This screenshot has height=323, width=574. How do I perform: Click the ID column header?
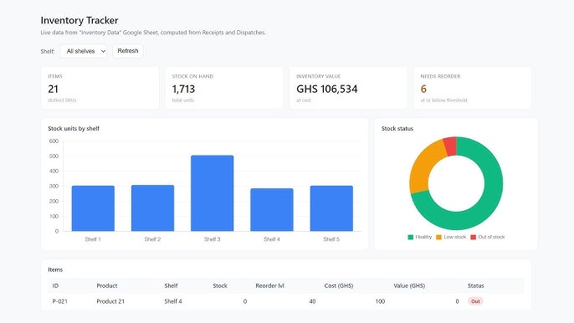55,285
